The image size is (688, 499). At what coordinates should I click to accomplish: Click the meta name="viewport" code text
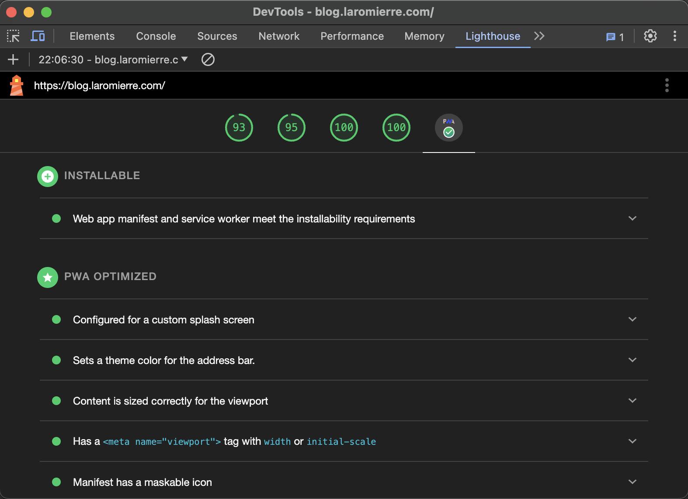[x=162, y=442]
